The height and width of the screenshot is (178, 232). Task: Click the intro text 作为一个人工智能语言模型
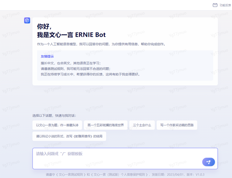click(101, 44)
